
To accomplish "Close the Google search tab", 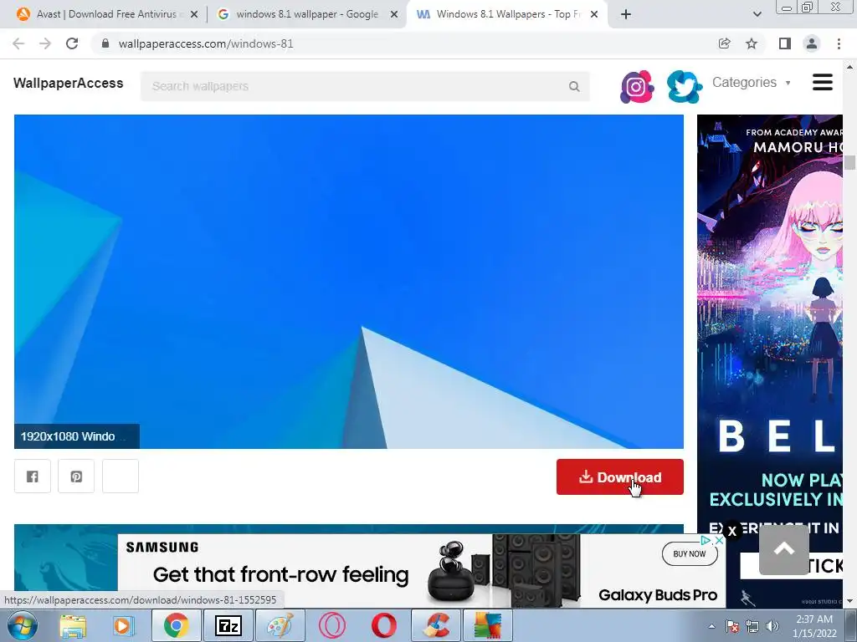I will pos(394,14).
